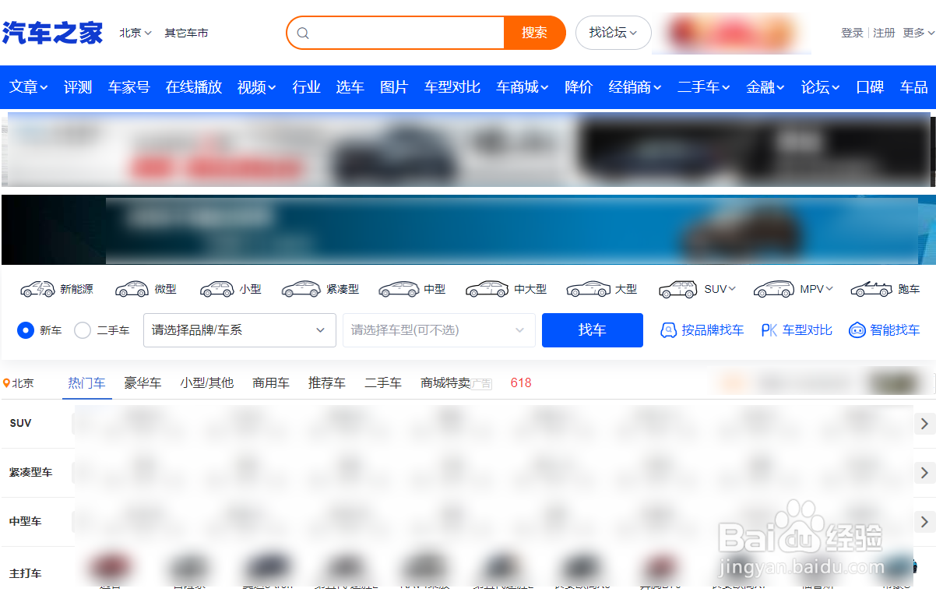Open the 找论坛 search scope dropdown
Image resolution: width=936 pixels, height=599 pixels.
(614, 33)
